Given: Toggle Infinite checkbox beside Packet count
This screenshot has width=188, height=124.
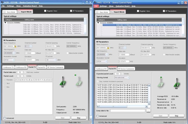Looking at the screenshot, I should coord(25,76).
